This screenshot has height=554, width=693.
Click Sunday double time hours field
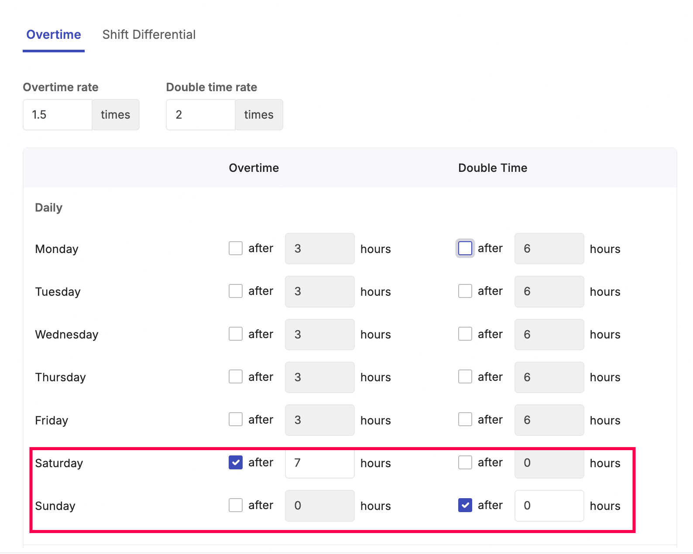click(x=549, y=506)
